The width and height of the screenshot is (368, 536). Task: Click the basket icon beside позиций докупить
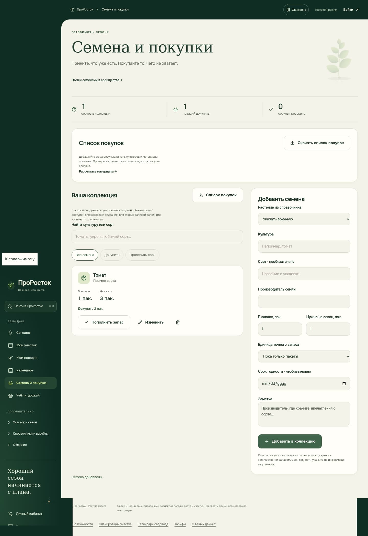[x=176, y=109]
